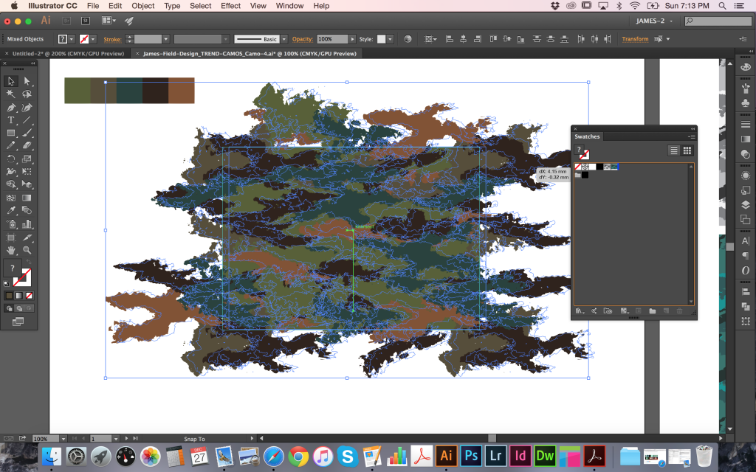Viewport: 756px width, 472px height.
Task: Click the Transform link in control bar
Action: tap(635, 39)
